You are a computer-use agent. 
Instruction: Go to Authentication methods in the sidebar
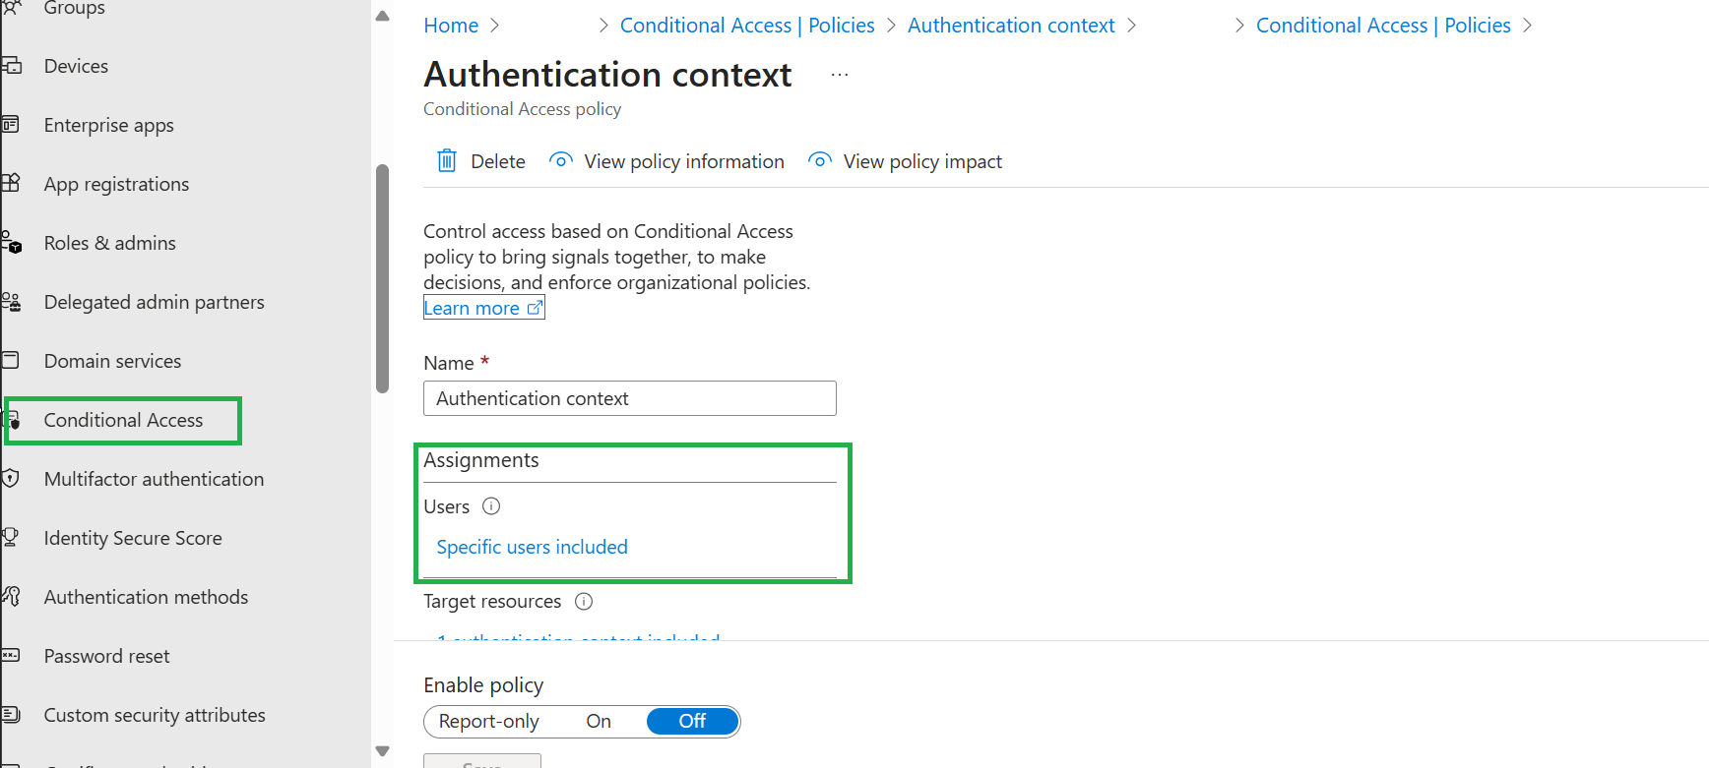tap(146, 597)
